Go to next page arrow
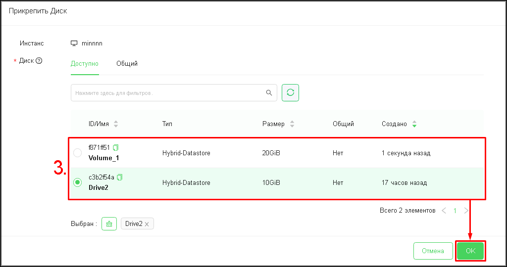 pyautogui.click(x=466, y=211)
